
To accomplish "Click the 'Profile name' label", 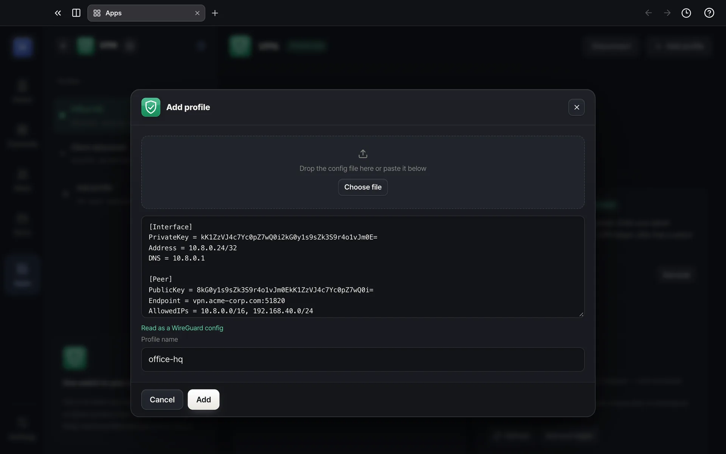I will [x=159, y=339].
